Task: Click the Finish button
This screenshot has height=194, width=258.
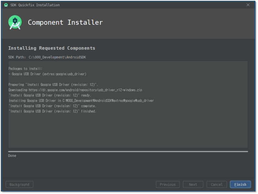Action: [x=240, y=184]
